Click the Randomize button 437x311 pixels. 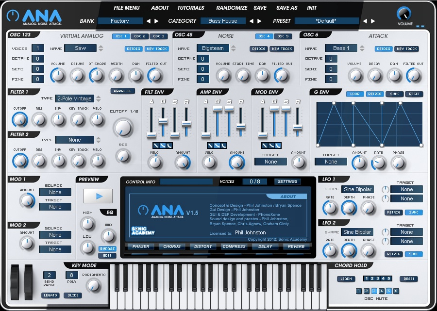tap(232, 8)
